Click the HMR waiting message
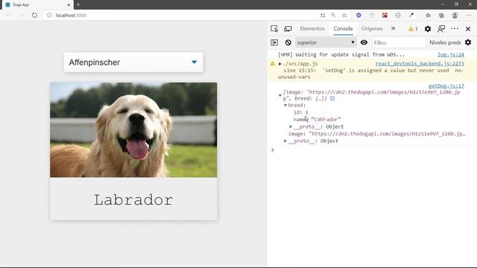The height and width of the screenshot is (268, 477). 341,54
